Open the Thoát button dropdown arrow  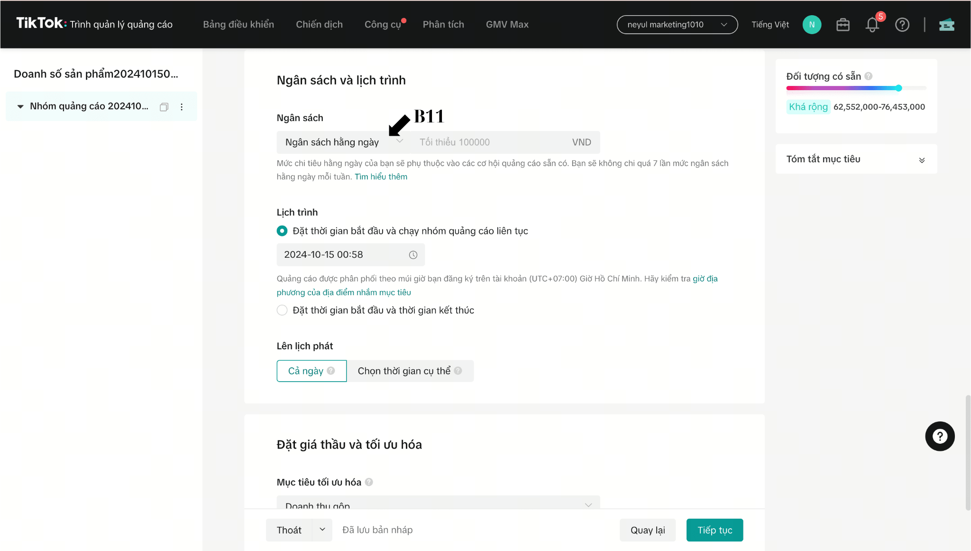pyautogui.click(x=322, y=530)
